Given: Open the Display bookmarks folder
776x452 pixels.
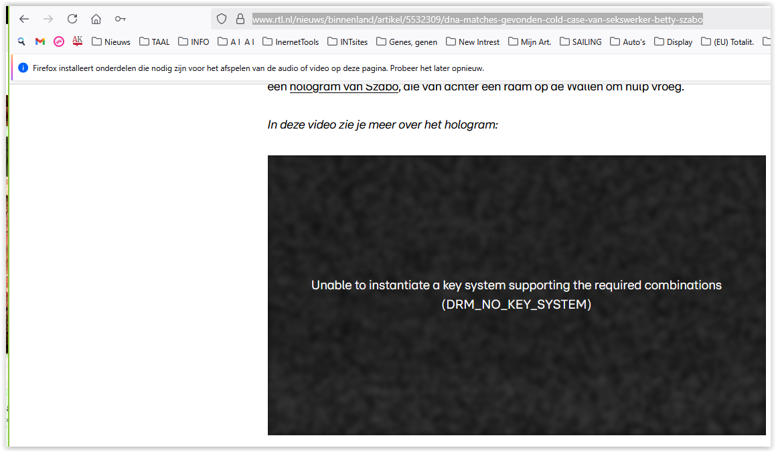Looking at the screenshot, I should (x=673, y=42).
